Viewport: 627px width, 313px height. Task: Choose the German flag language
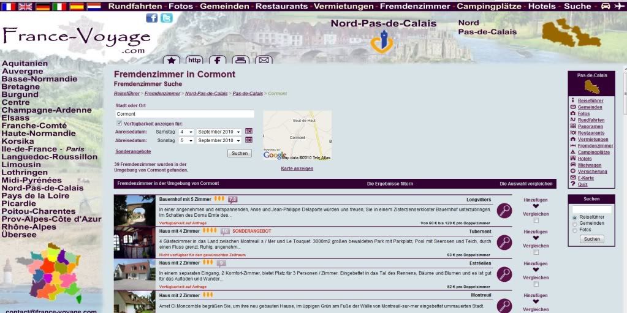pos(43,6)
